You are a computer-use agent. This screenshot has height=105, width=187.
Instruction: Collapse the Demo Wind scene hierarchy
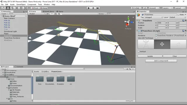1,16
